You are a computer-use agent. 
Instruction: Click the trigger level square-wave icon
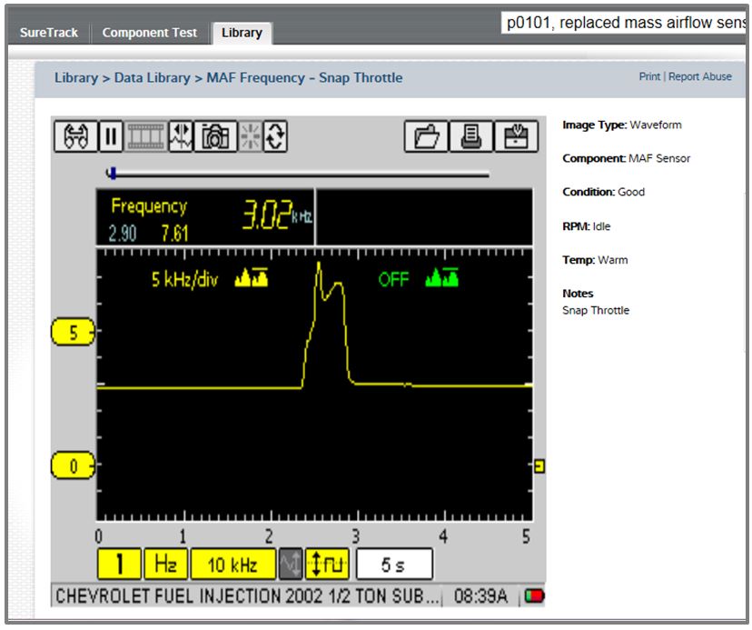click(x=327, y=565)
